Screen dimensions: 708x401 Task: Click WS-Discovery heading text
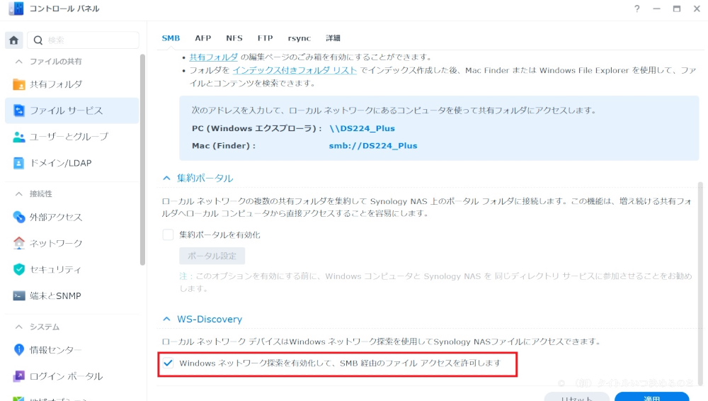coord(210,320)
